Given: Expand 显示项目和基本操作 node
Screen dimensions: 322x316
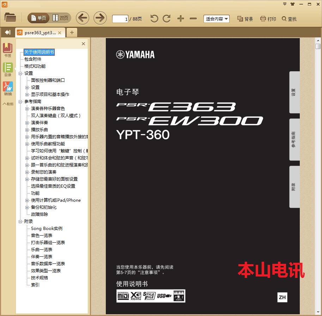Looking at the screenshot, I should (27, 95).
